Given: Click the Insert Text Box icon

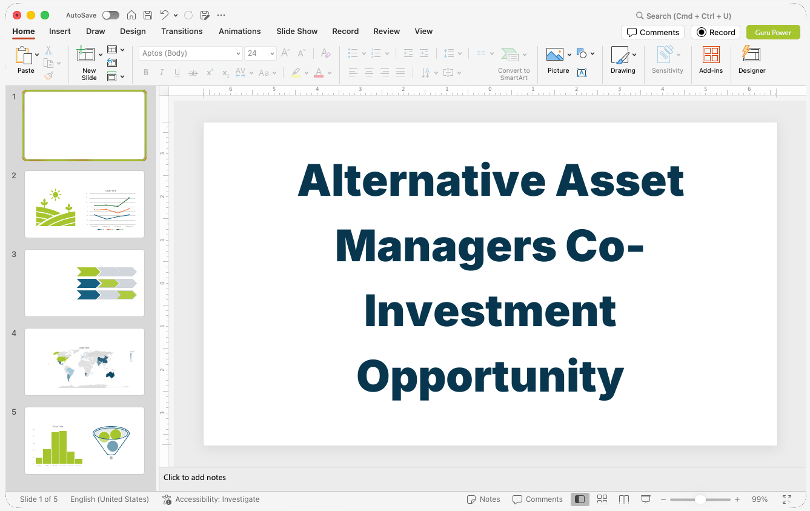Looking at the screenshot, I should [x=582, y=73].
